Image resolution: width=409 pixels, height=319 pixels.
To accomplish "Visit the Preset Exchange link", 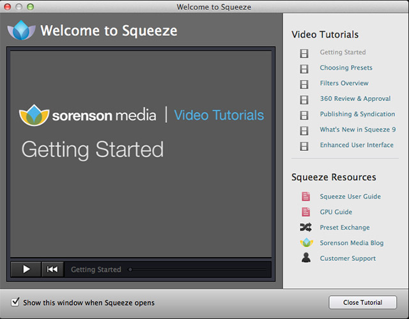I will [x=345, y=228].
